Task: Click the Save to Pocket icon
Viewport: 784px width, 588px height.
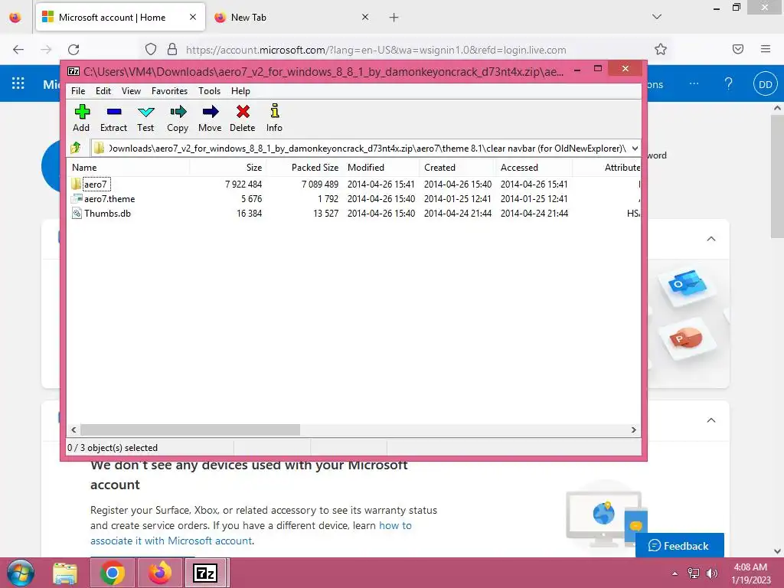Action: pos(738,49)
